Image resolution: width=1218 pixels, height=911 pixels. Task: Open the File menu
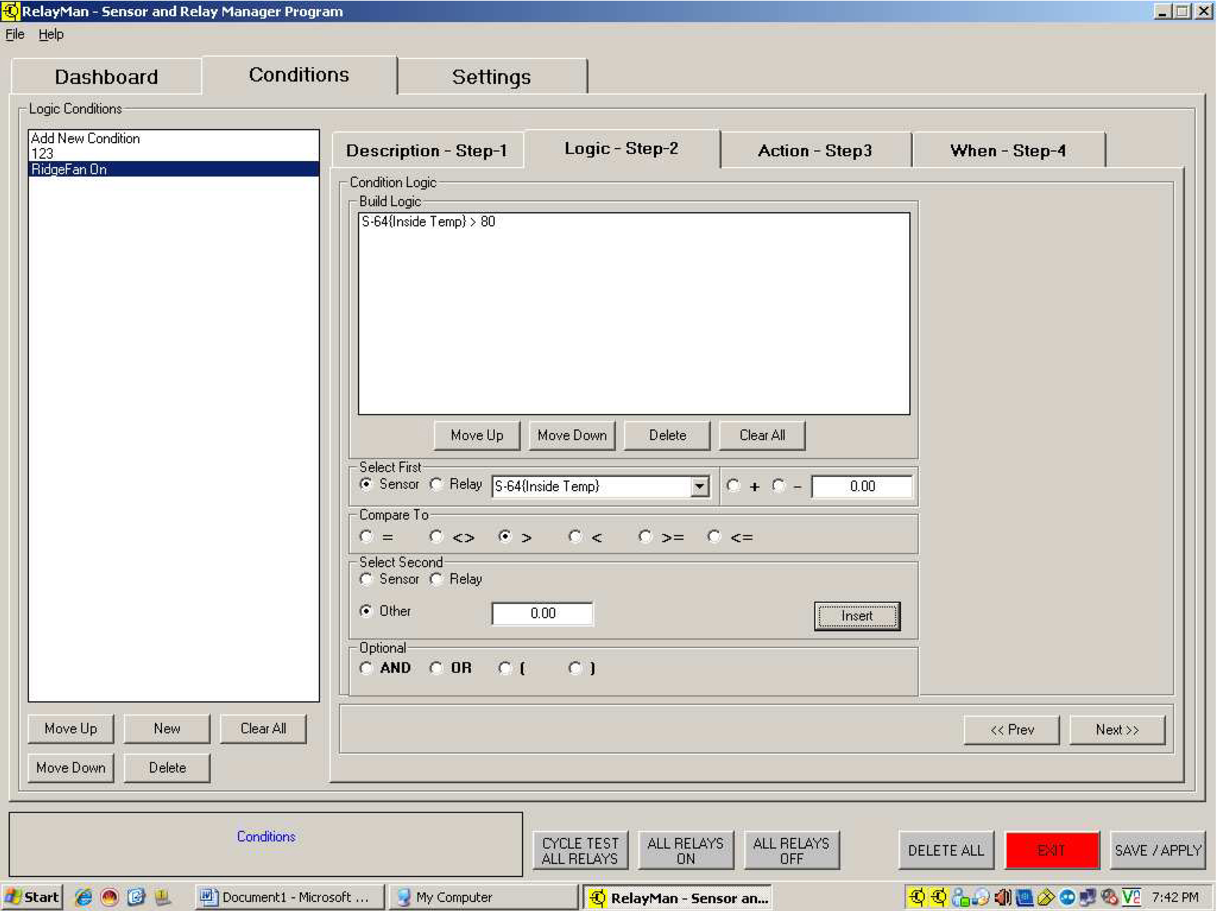point(15,34)
